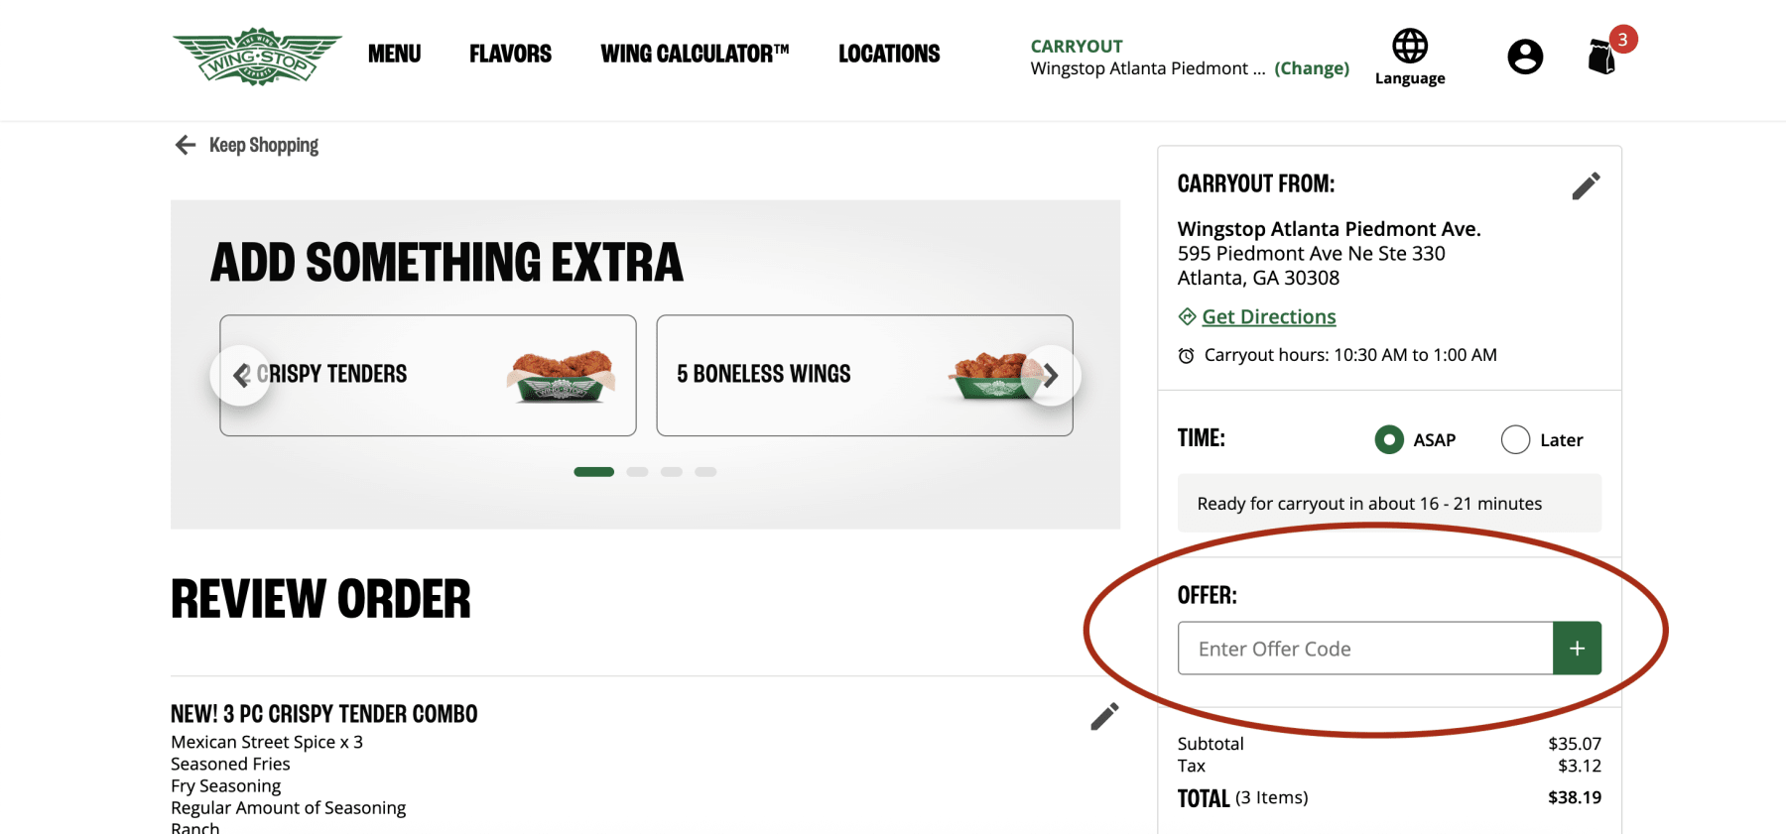Click the Language globe icon

[x=1409, y=45]
